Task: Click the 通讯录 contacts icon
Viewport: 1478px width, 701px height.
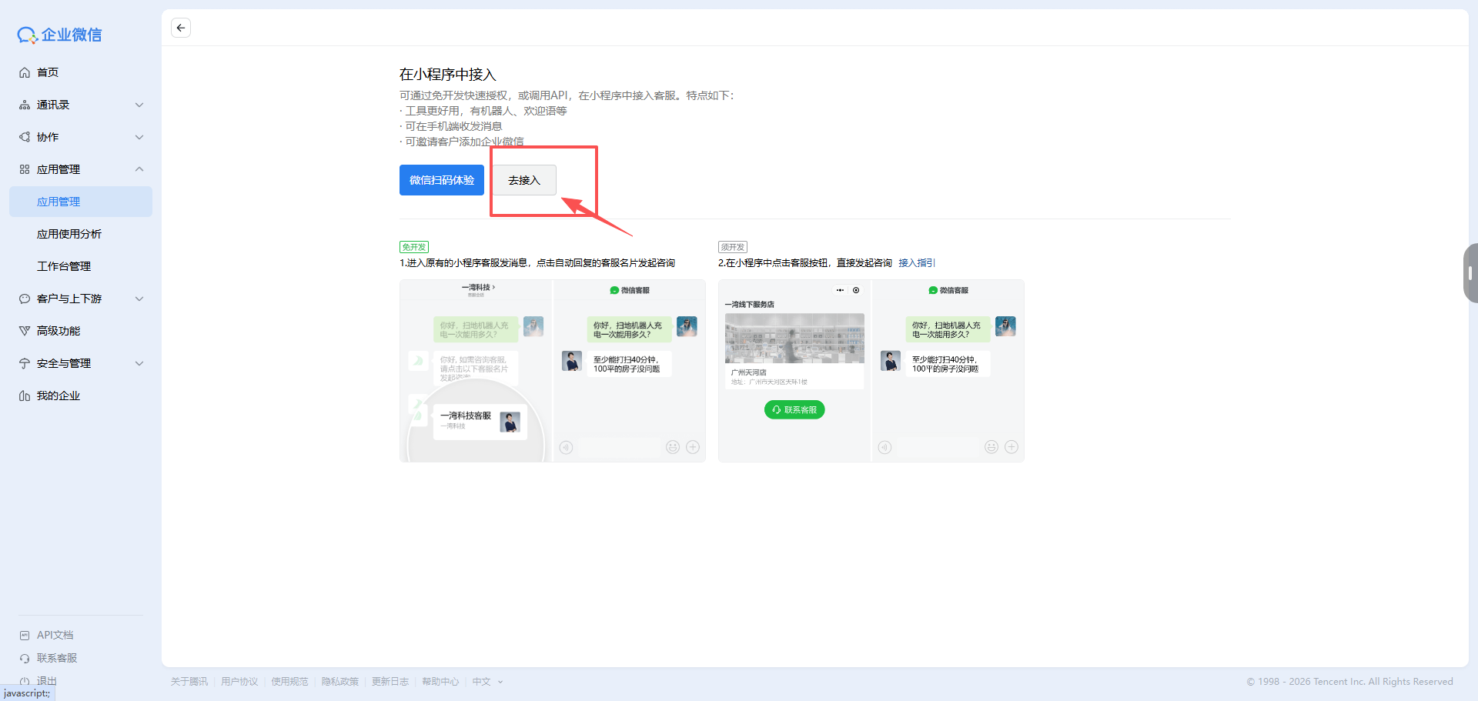Action: pos(25,105)
